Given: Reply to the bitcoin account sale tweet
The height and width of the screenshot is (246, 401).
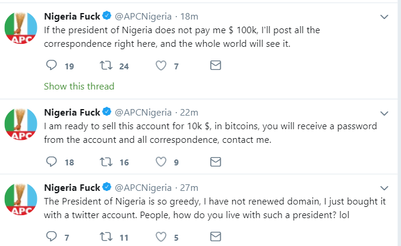Looking at the screenshot, I should pyautogui.click(x=50, y=161).
